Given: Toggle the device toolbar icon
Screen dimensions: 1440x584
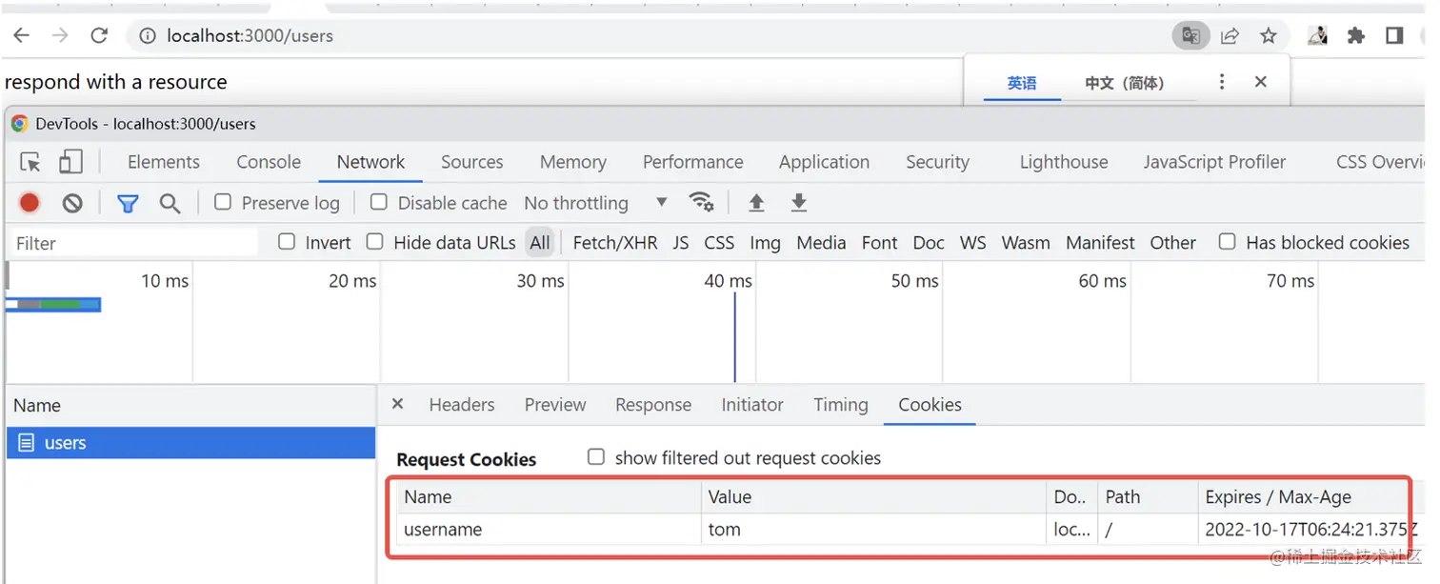Looking at the screenshot, I should pos(70,162).
